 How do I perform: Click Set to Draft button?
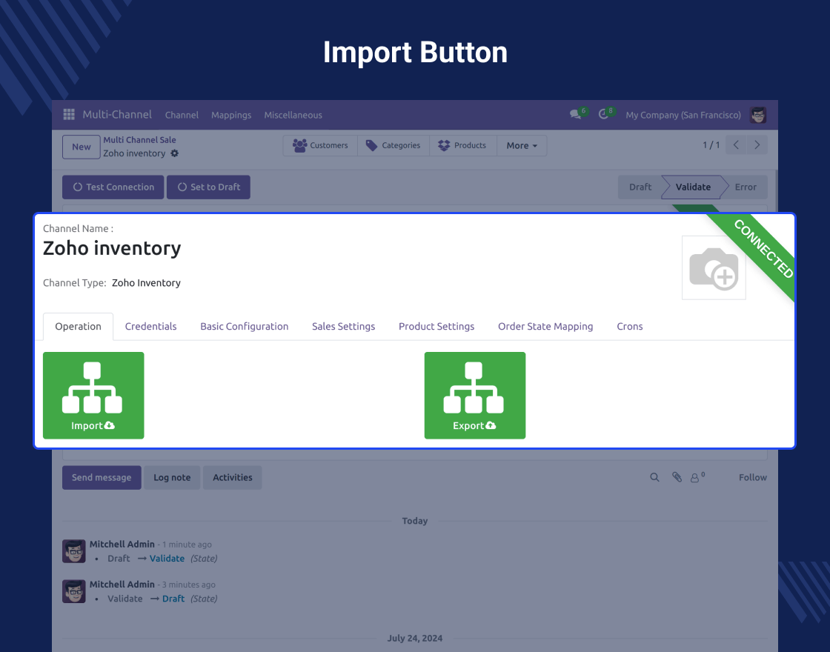[208, 187]
